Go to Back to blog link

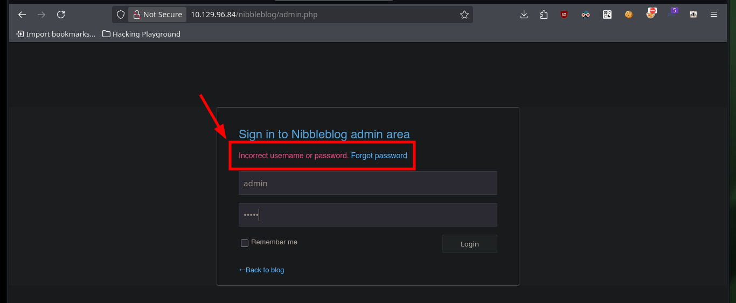(x=261, y=270)
